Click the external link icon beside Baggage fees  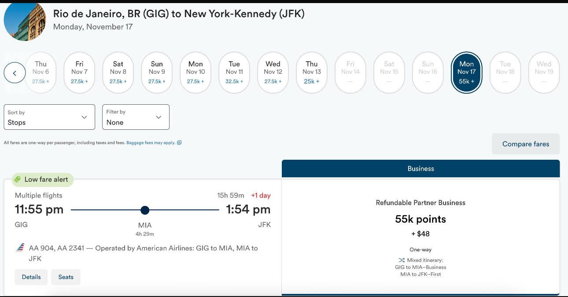coord(179,143)
